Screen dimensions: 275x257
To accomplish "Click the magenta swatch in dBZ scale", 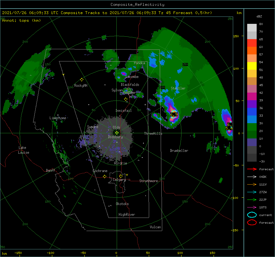I will click(252, 96).
